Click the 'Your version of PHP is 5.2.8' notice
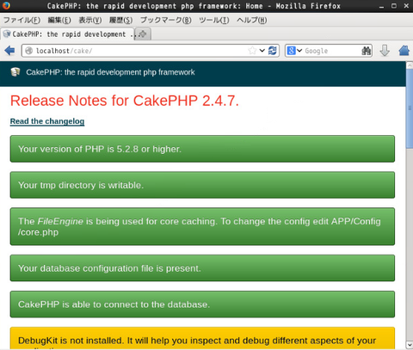The image size is (413, 350). click(202, 149)
